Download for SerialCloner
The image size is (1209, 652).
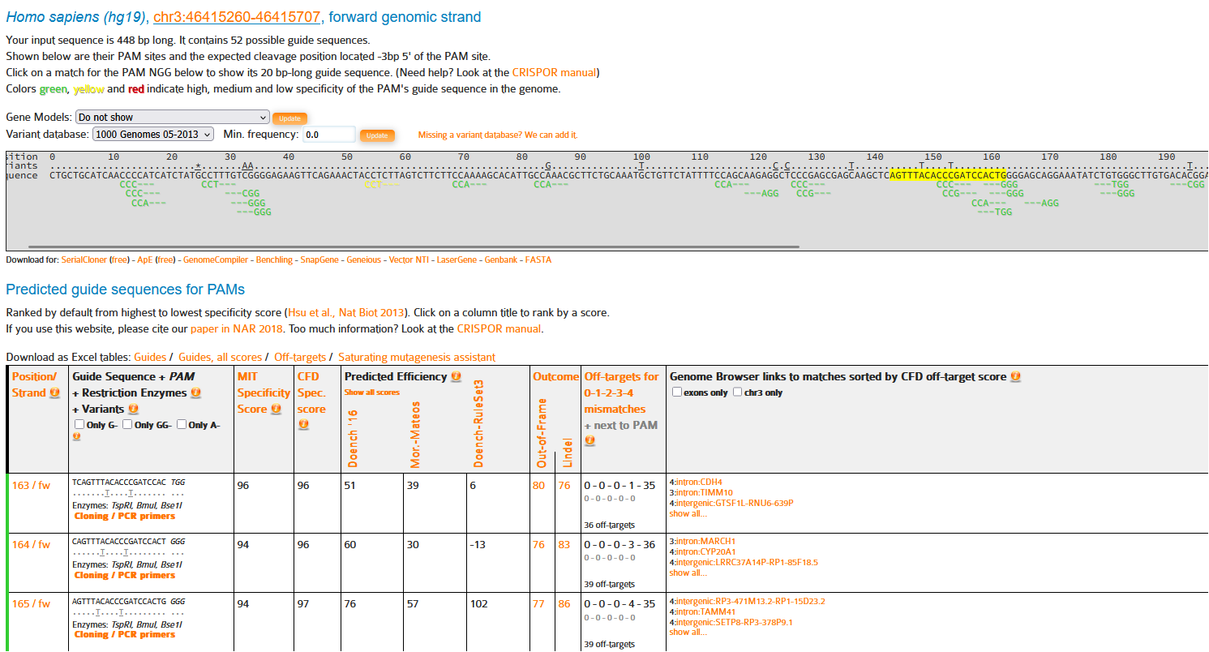click(84, 260)
